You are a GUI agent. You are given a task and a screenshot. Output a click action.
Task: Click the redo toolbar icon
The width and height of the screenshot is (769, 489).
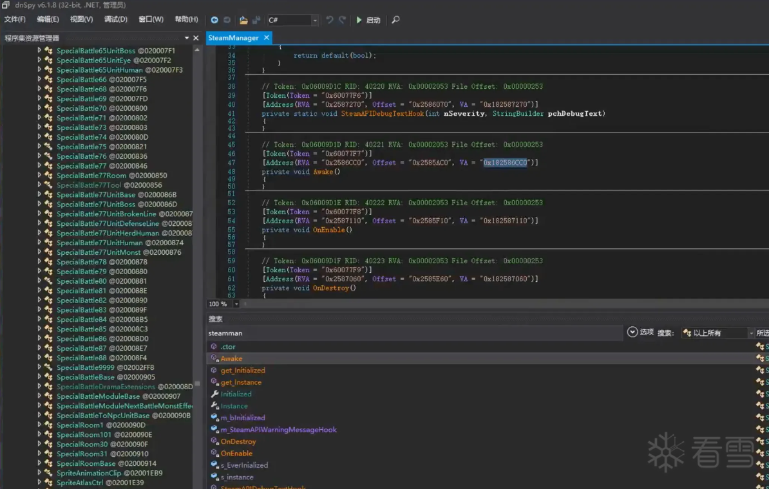pos(342,20)
